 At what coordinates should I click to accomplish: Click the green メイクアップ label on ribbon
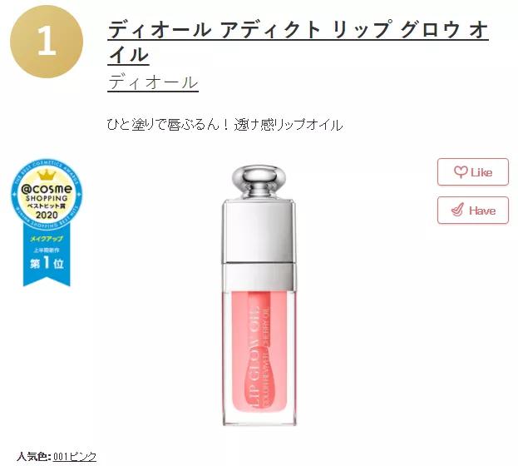point(47,239)
